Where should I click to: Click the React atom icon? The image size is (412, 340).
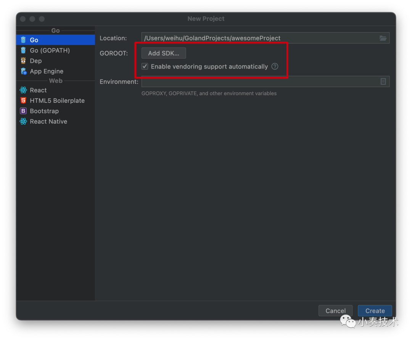(x=23, y=90)
